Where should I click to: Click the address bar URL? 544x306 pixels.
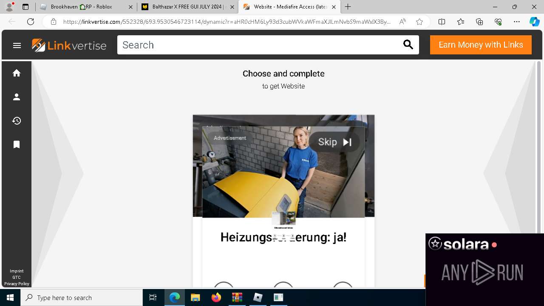point(227,22)
